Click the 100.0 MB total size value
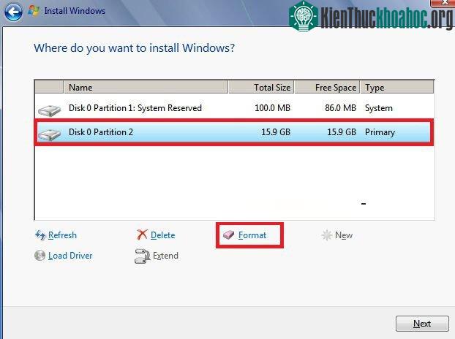 click(272, 108)
